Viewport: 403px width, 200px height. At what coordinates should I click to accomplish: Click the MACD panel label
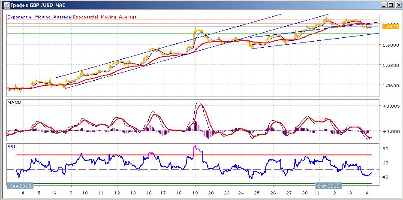(x=14, y=103)
